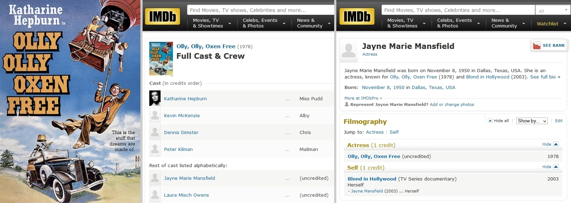Click the See full bio link
This screenshot has width=571, height=203.
coord(543,77)
